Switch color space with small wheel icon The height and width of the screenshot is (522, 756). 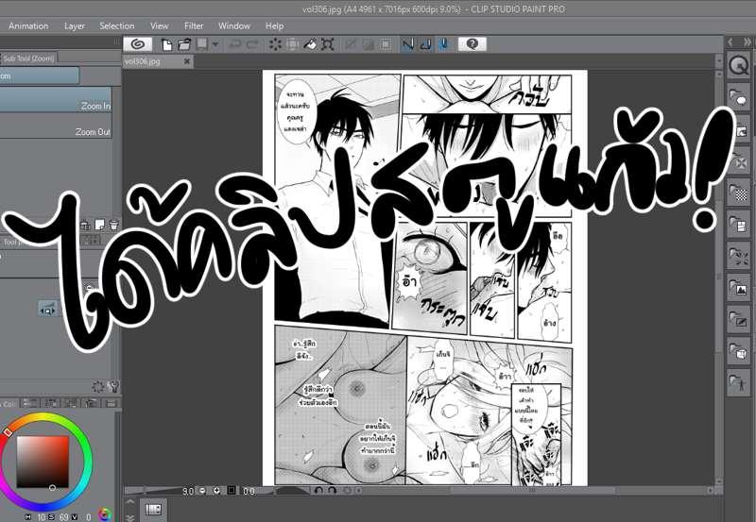click(105, 514)
